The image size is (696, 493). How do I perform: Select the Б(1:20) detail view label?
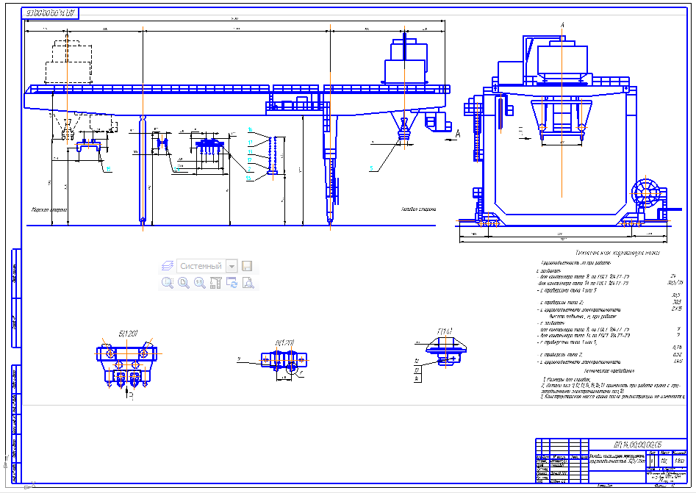(x=129, y=334)
